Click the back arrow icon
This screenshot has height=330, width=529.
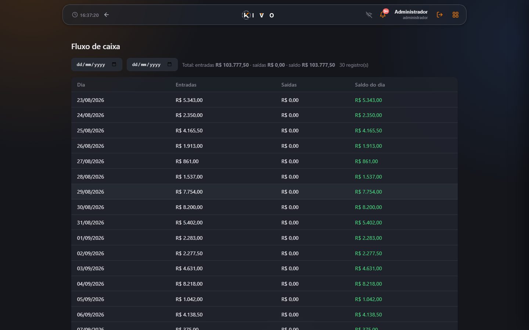click(107, 15)
